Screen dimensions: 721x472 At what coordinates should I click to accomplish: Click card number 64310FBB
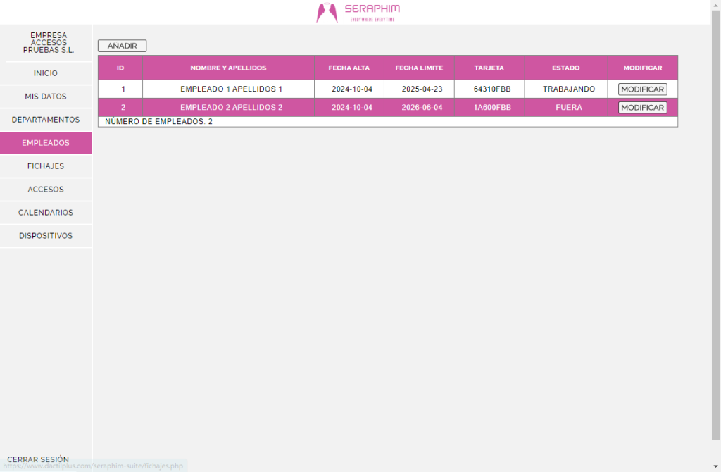coord(489,89)
